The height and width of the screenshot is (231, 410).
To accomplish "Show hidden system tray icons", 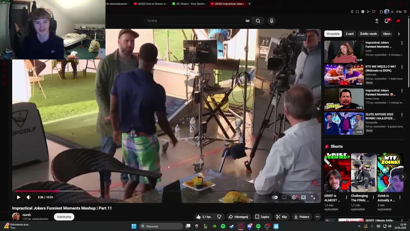I will coord(359,226).
